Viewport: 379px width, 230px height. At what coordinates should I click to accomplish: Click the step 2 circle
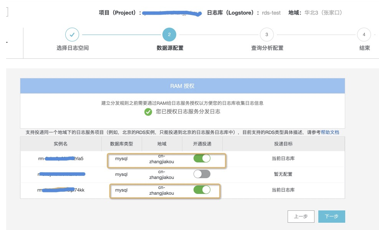click(x=169, y=35)
